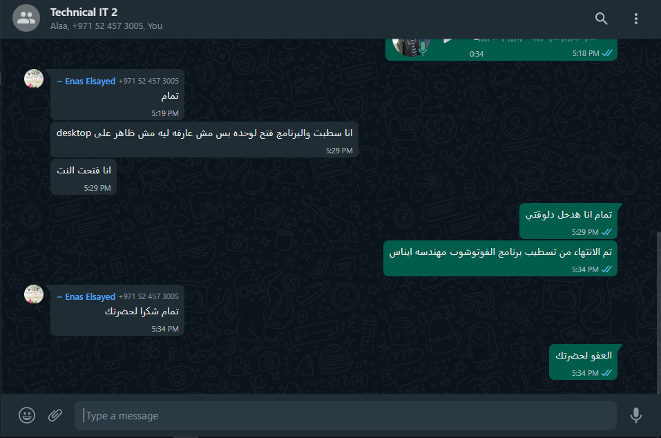This screenshot has height=438, width=661.
Task: Click Enas Elsayed's avatar beside 5:34 PM message
Action: pos(34,294)
